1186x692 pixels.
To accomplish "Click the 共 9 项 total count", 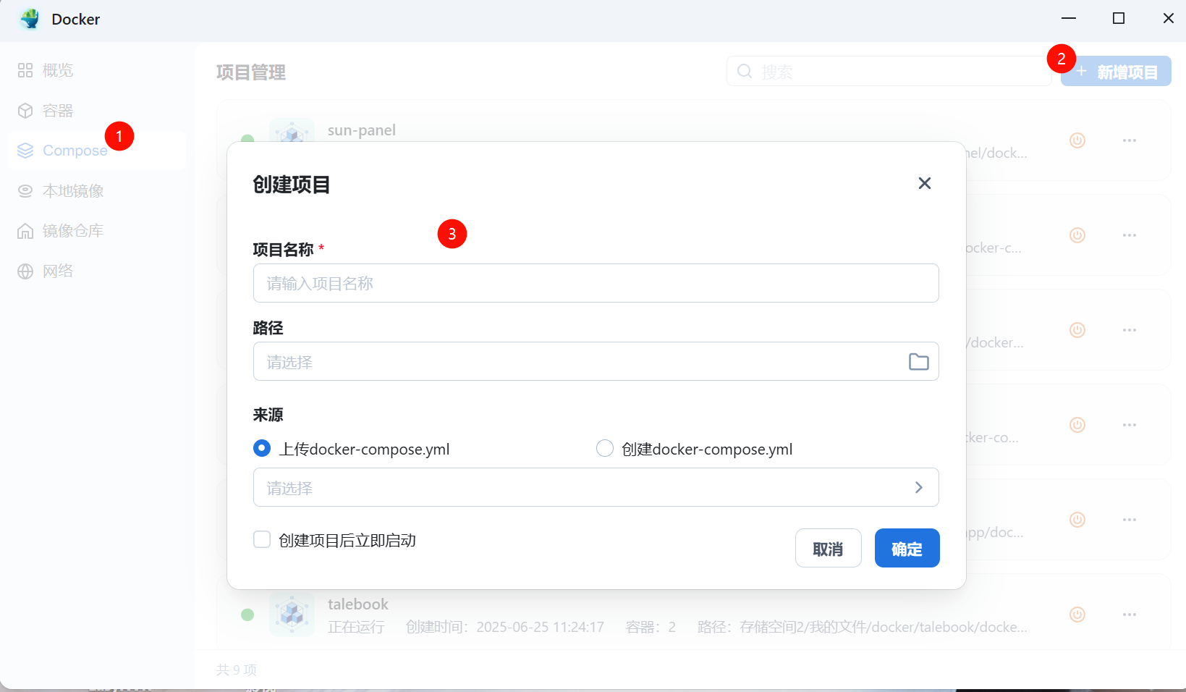I will (237, 670).
